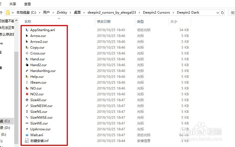Screen dimensions: 235x147
Task: Open the 共享 ribbon tab
Action: coord(13,4)
